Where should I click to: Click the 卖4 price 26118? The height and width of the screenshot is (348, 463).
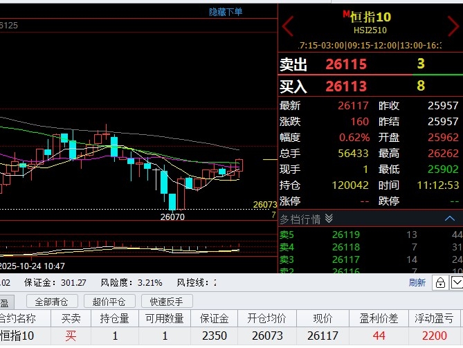[346, 247]
